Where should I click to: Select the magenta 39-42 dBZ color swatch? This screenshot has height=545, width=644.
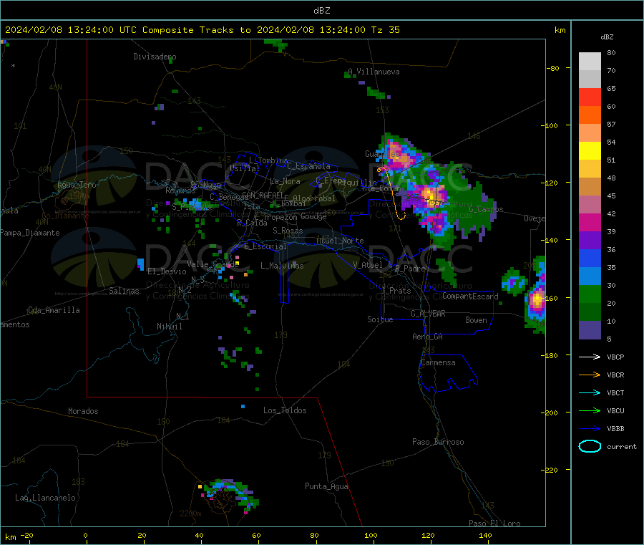(590, 222)
